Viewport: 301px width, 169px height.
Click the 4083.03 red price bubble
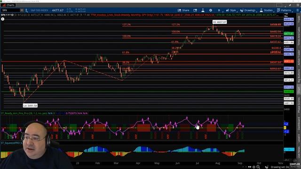point(289,61)
